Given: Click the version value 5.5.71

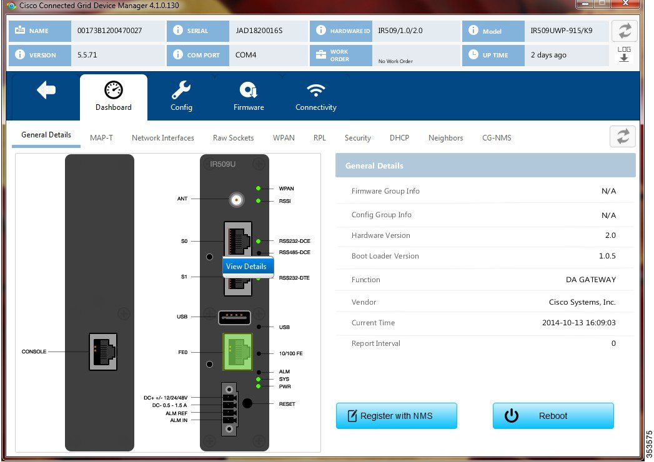Looking at the screenshot, I should coord(87,54).
